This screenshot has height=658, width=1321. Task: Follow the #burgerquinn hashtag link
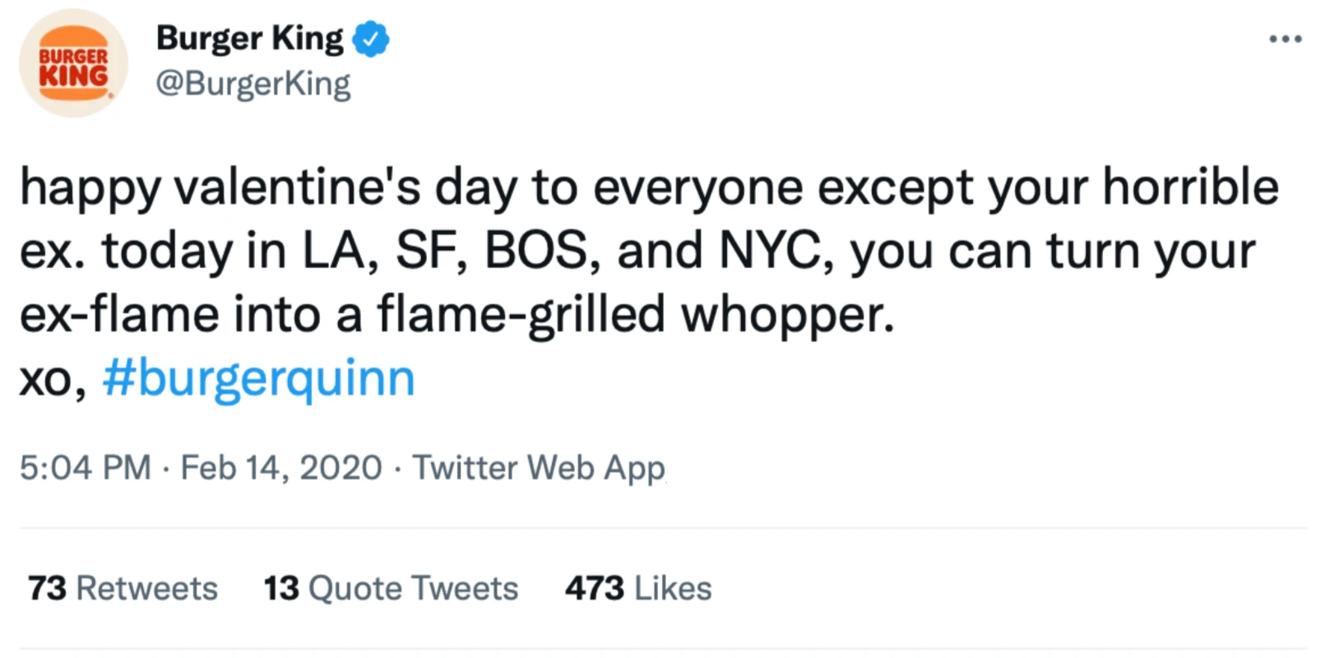pyautogui.click(x=258, y=378)
